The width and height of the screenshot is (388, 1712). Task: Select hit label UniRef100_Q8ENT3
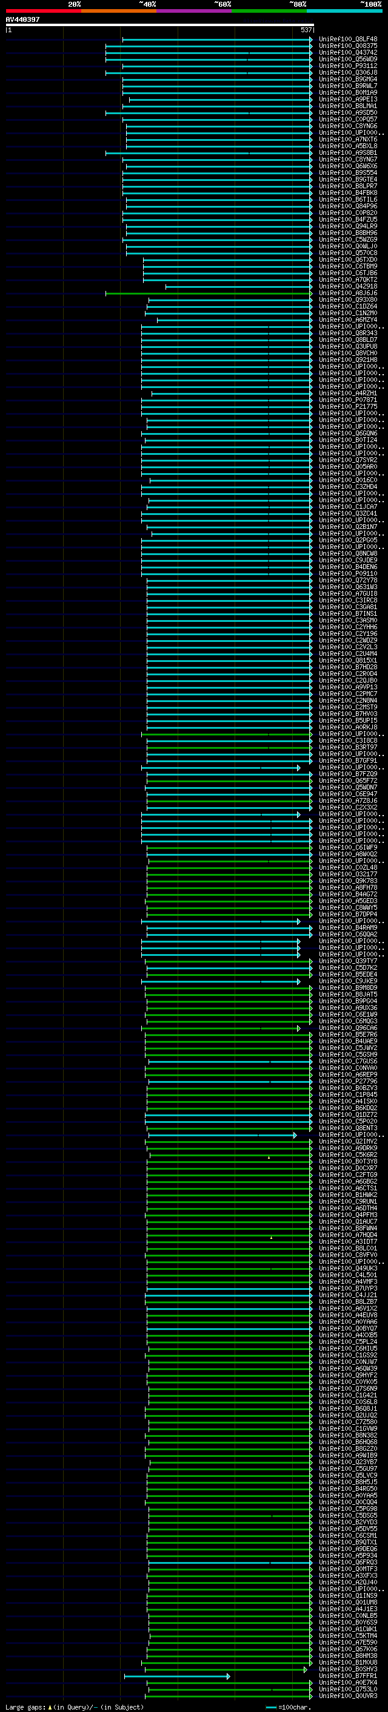(x=347, y=1128)
